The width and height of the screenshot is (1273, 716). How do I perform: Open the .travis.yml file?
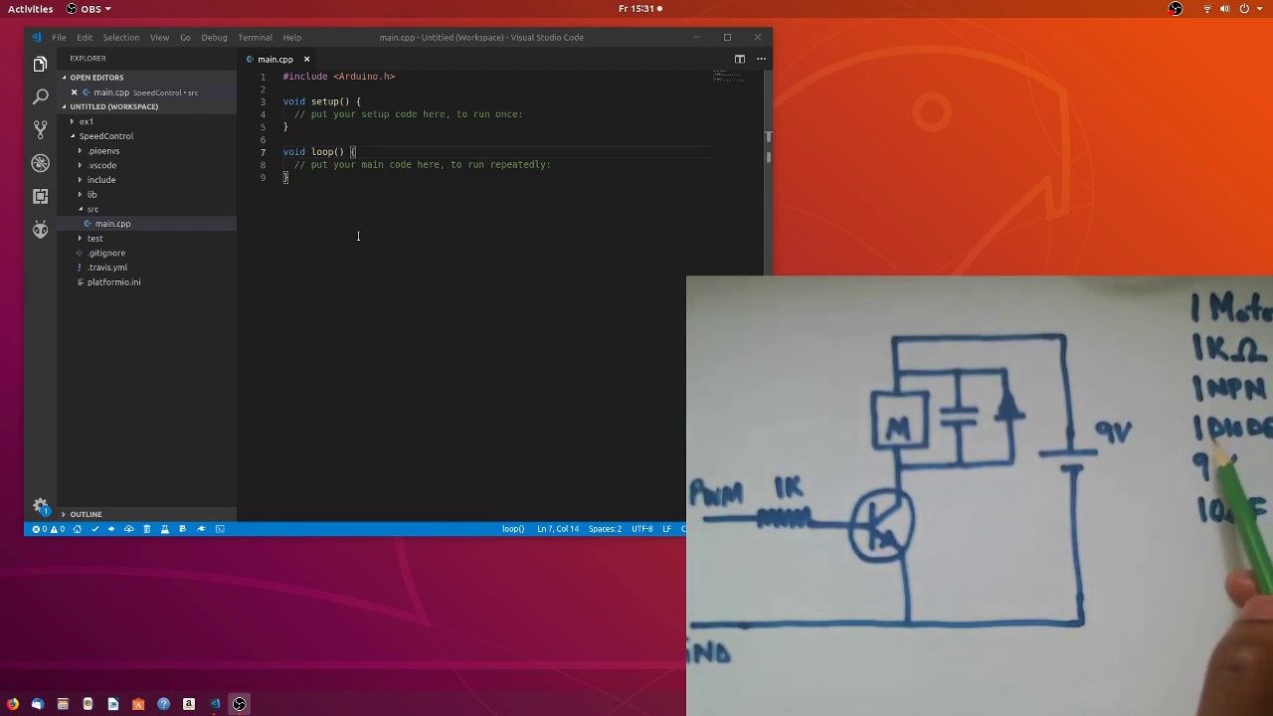pyautogui.click(x=107, y=268)
